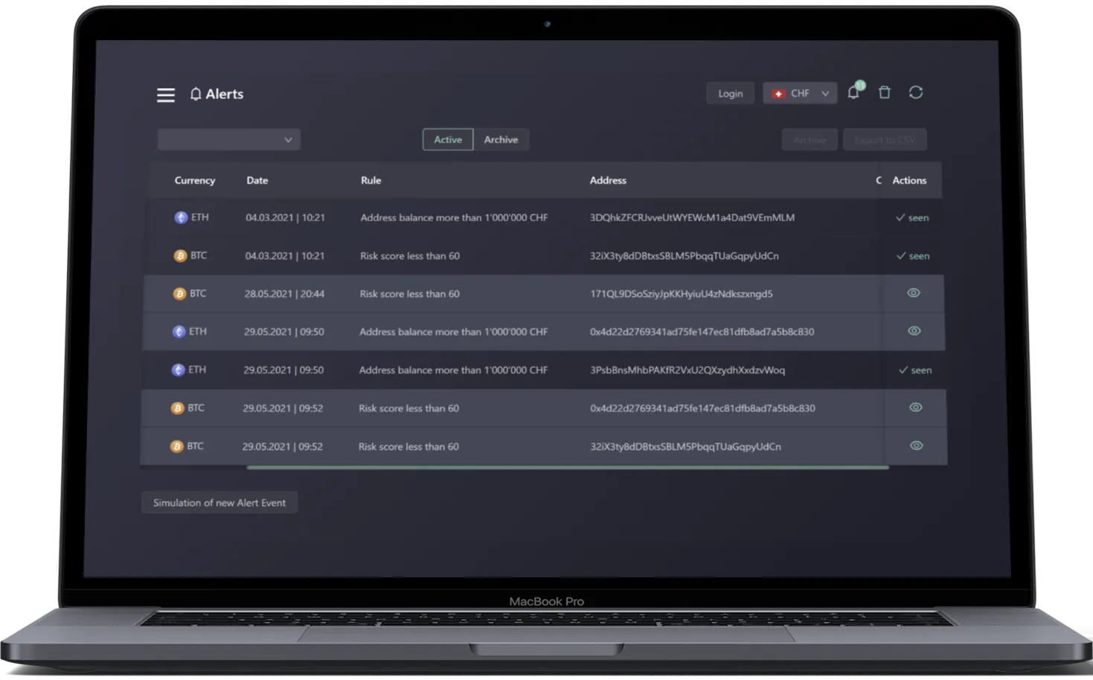This screenshot has width=1093, height=680.
Task: Click the Swiss flag icon beside CHF
Action: (778, 94)
